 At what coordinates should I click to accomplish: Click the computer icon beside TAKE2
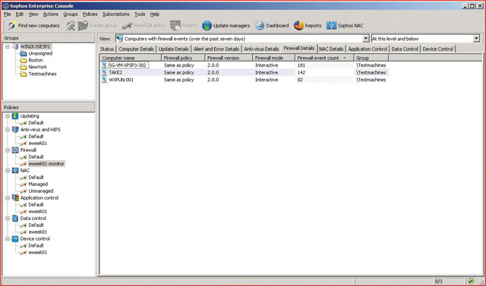[105, 72]
